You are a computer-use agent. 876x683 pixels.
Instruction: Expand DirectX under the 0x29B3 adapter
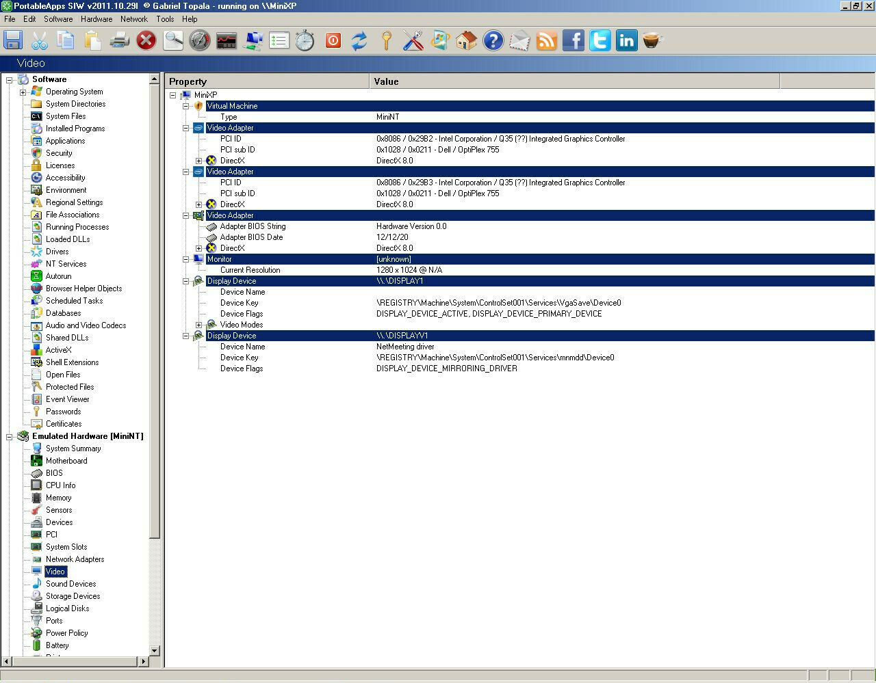pyautogui.click(x=198, y=204)
